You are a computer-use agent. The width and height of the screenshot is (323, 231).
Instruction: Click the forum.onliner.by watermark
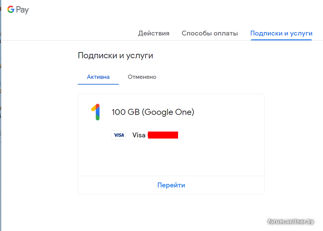click(291, 221)
